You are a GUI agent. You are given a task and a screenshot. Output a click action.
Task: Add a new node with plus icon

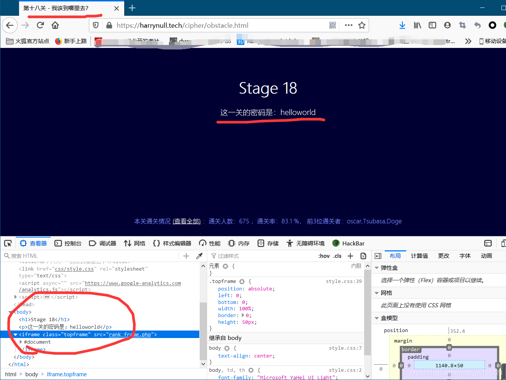click(x=186, y=256)
